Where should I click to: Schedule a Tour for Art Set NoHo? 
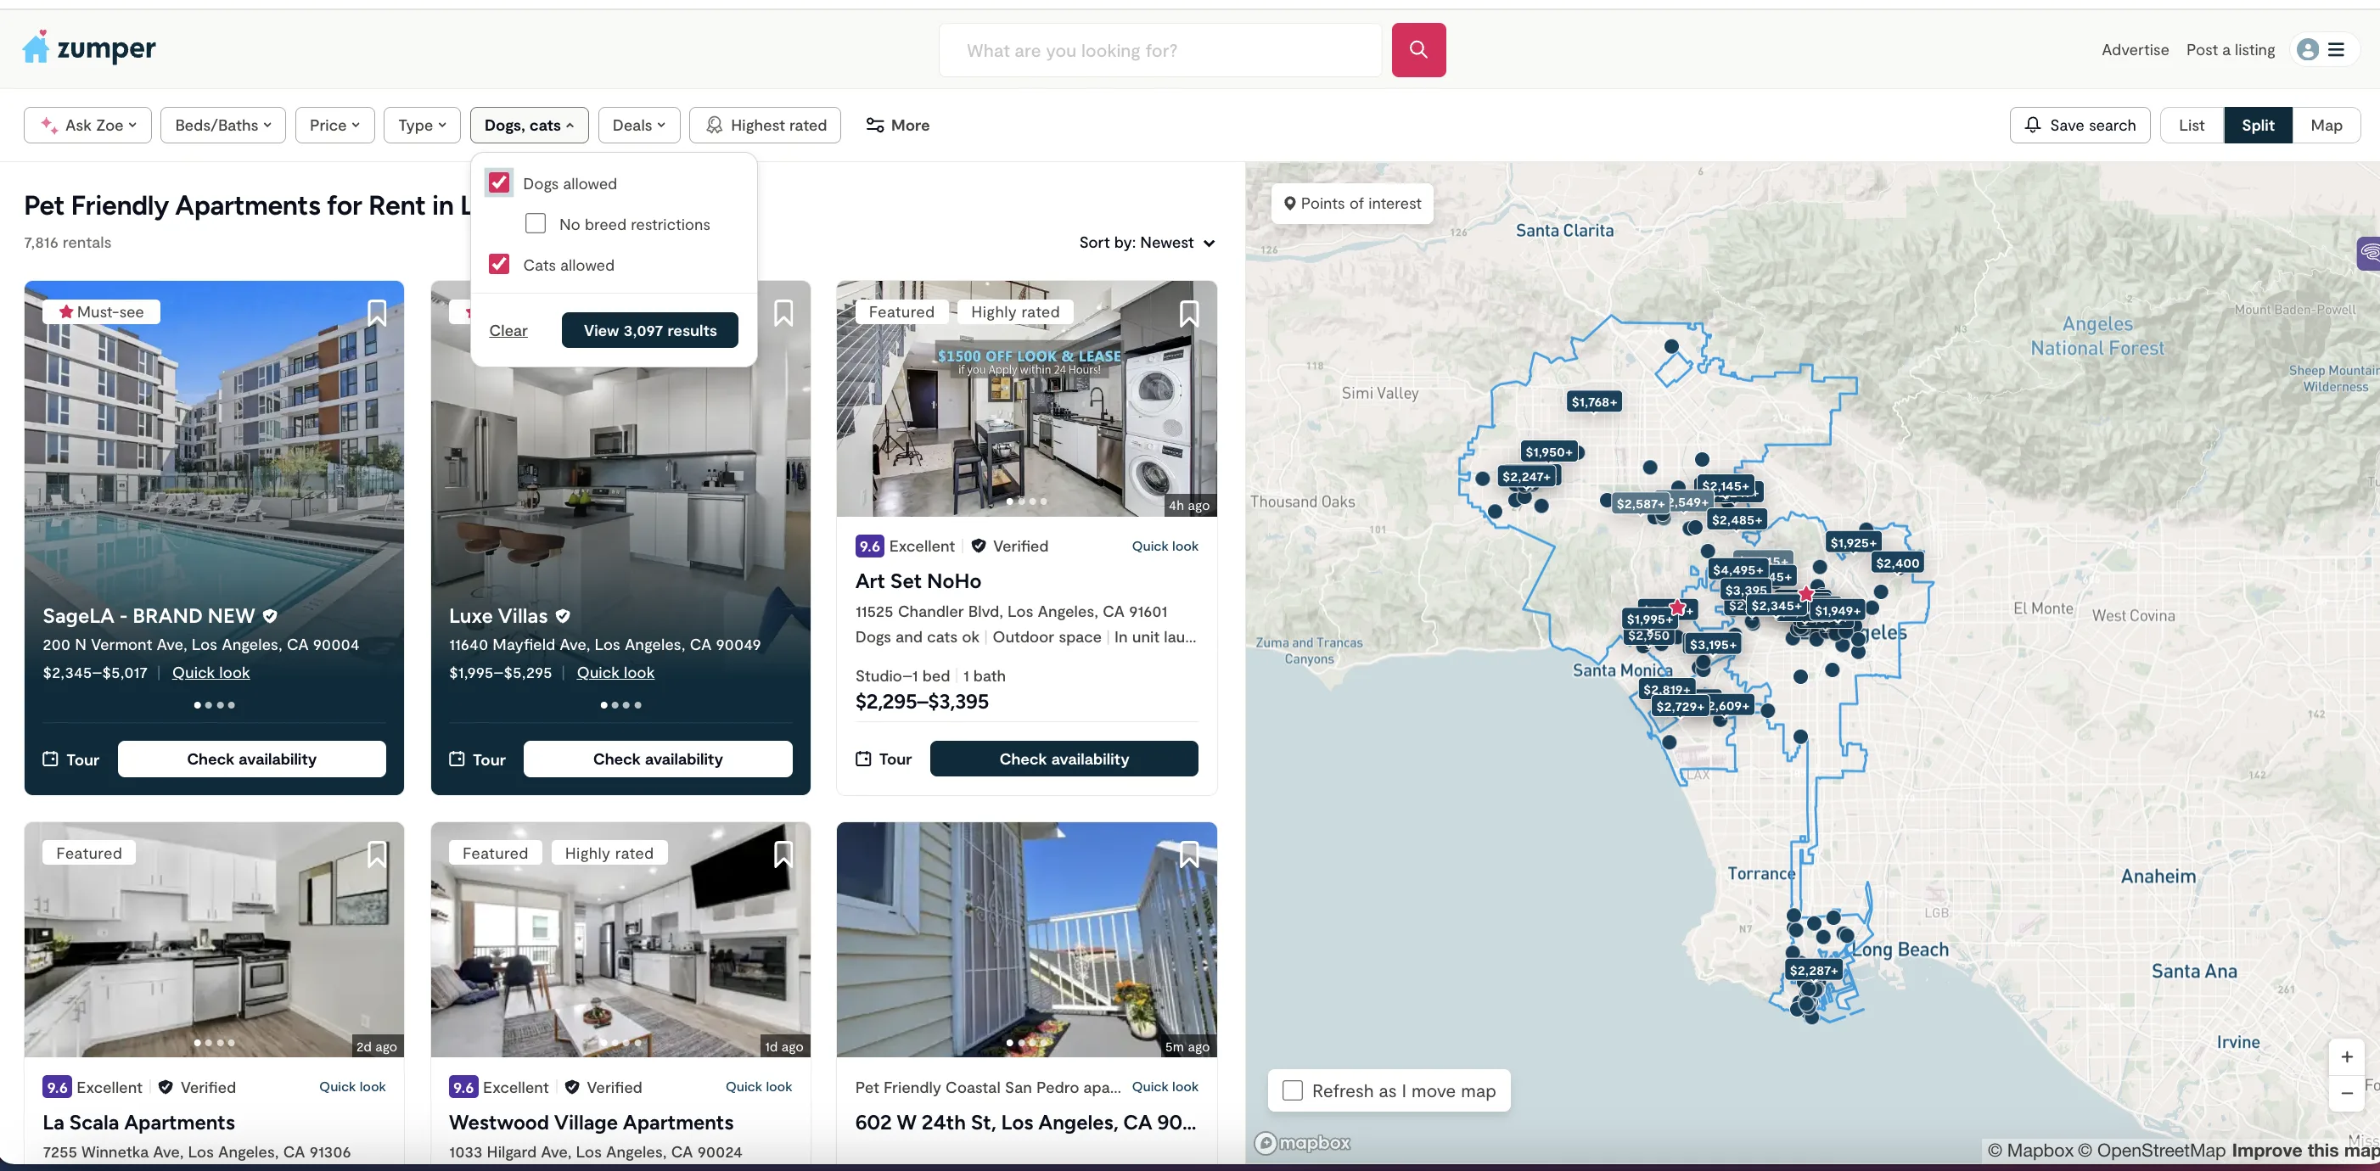[x=884, y=759]
